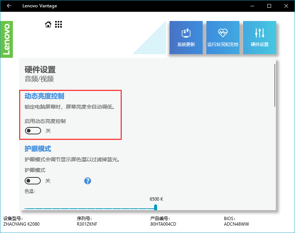Maximize the Lenovo Vantage window
The width and height of the screenshot is (295, 233).
(x=269, y=6)
